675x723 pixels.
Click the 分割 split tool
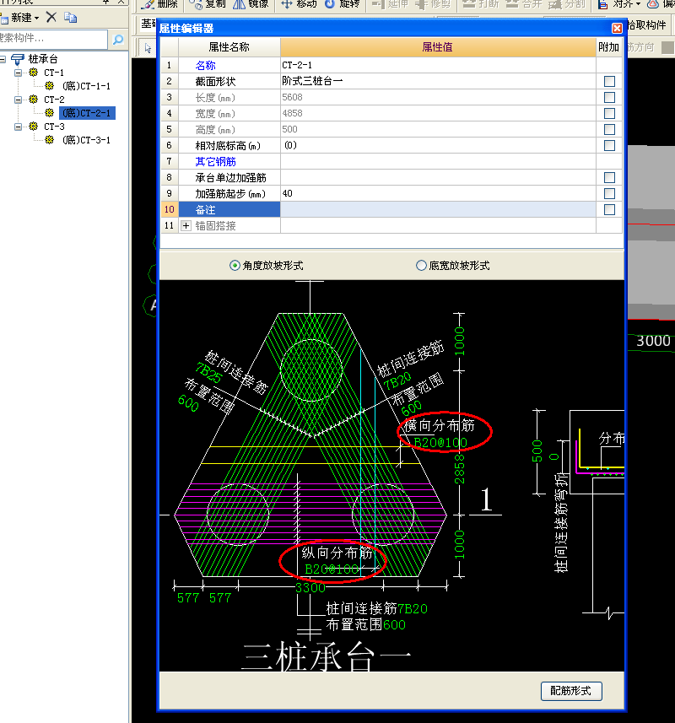[568, 4]
